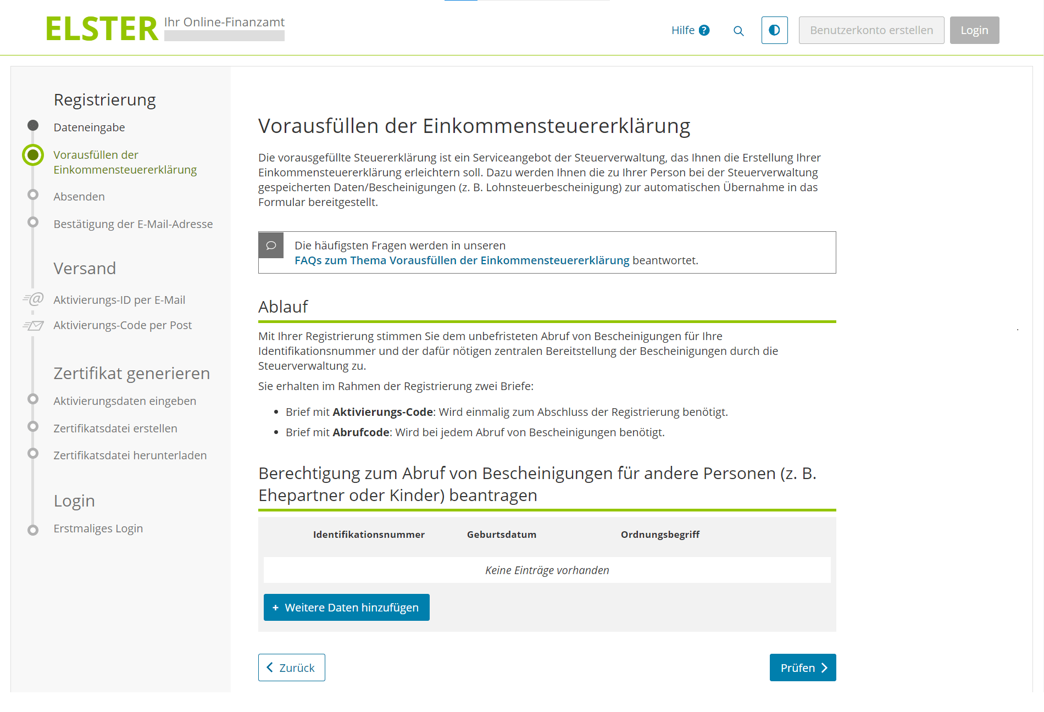Click the Hilfe question mark icon

point(704,30)
